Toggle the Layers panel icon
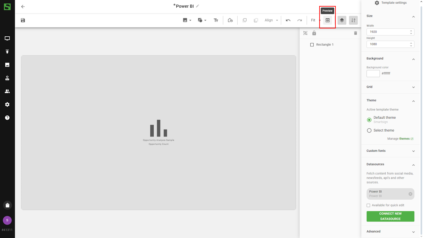 pyautogui.click(x=342, y=20)
